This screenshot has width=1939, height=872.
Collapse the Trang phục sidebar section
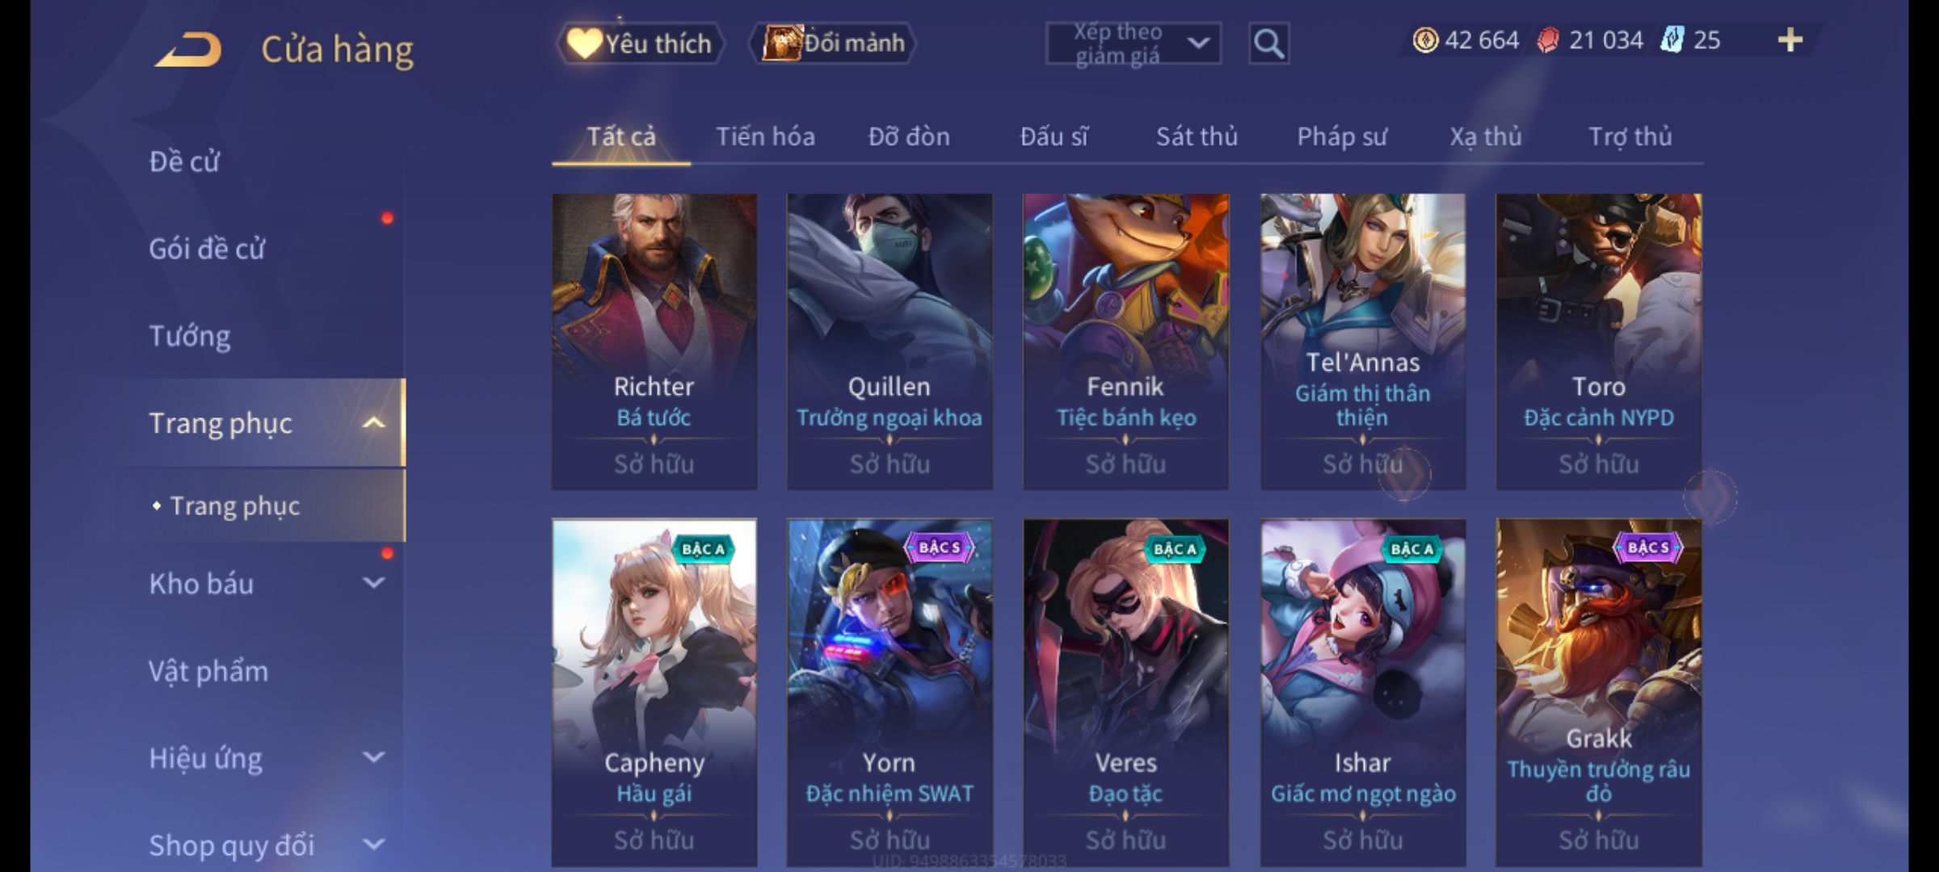point(373,422)
